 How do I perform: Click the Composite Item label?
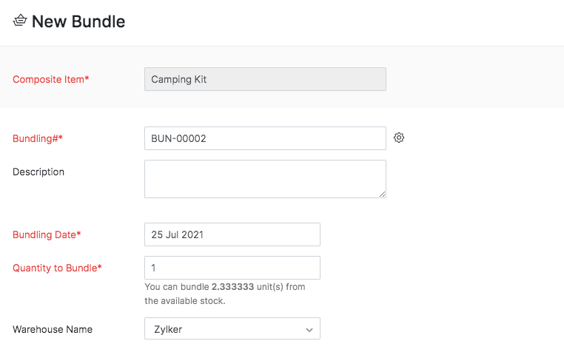tap(51, 79)
